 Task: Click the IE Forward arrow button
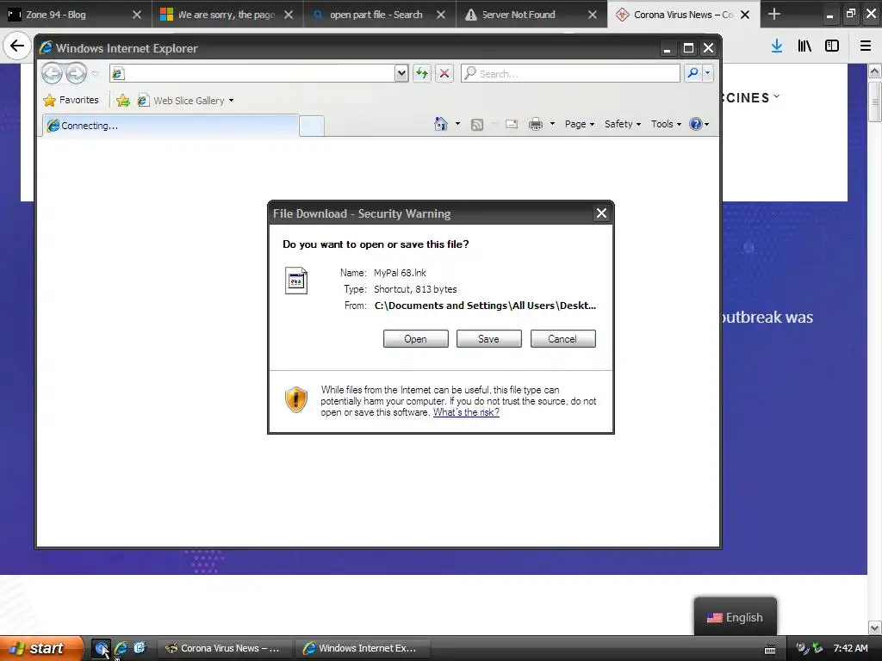point(77,73)
